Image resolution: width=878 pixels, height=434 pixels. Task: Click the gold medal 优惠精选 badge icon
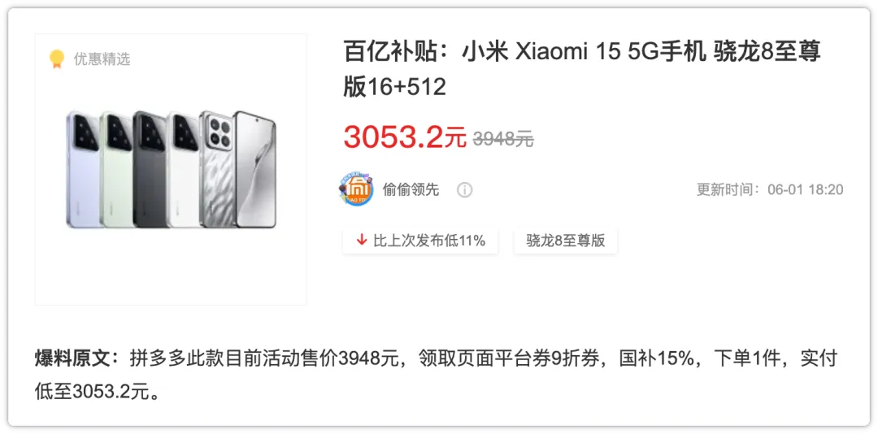tap(57, 59)
